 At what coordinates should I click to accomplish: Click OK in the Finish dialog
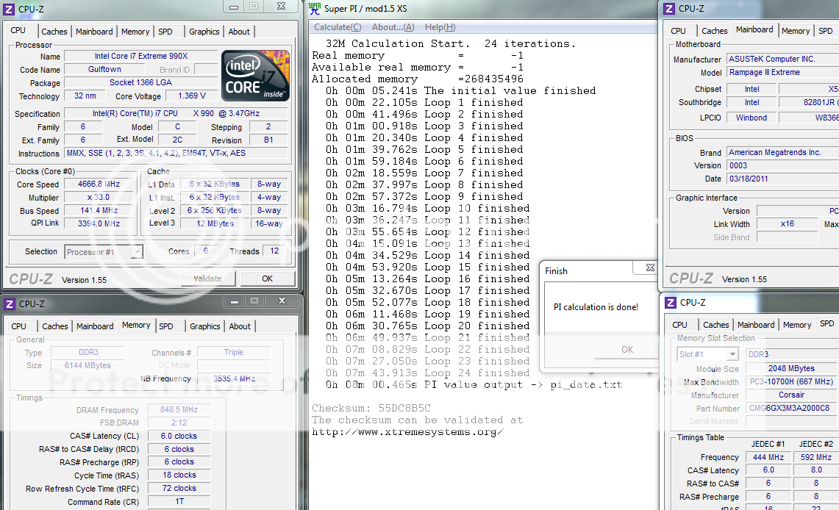point(628,350)
